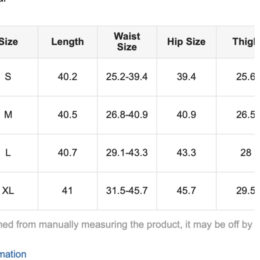Image resolution: width=260 pixels, height=260 pixels.
Task: Select the M size row label
Action: click(8, 115)
